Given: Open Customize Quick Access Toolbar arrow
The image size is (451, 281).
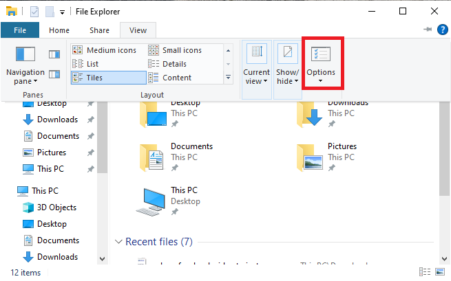Looking at the screenshot, I should point(63,12).
